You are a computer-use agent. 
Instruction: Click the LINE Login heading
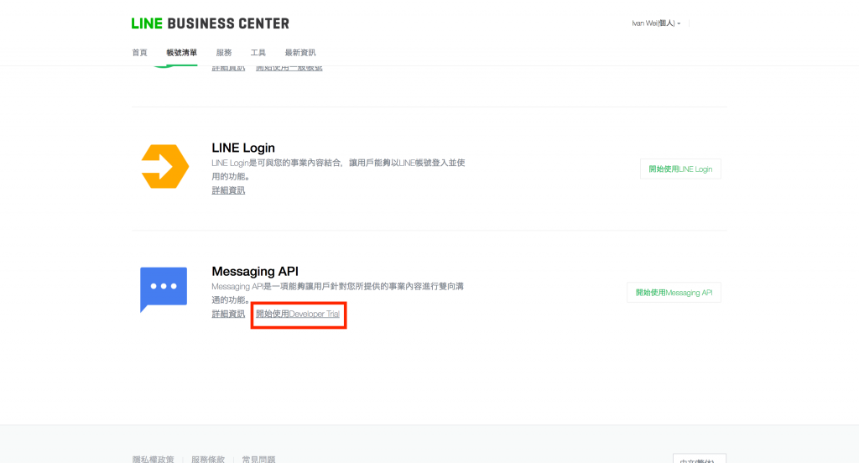coord(243,148)
